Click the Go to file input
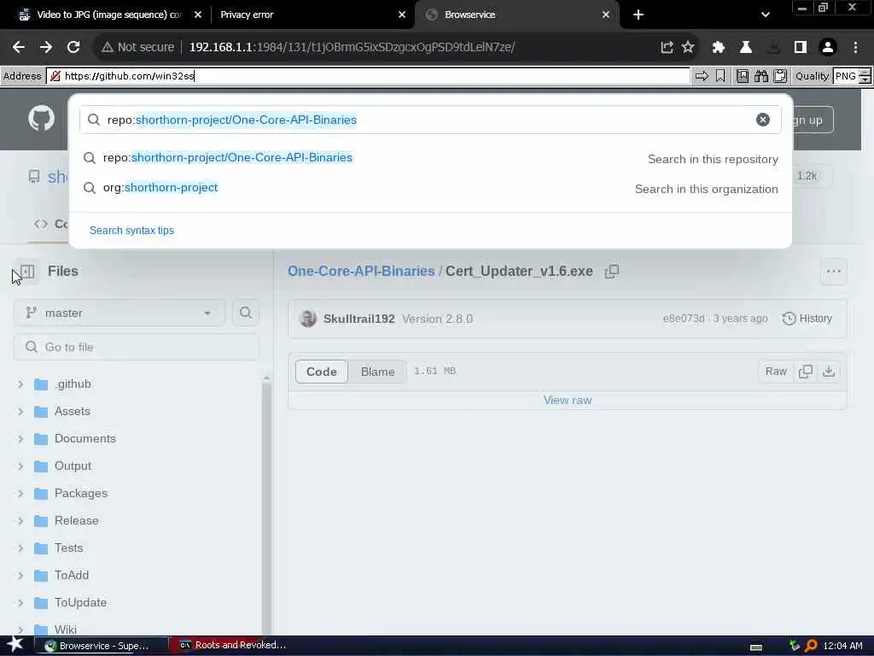Image resolution: width=874 pixels, height=656 pixels. click(x=137, y=347)
